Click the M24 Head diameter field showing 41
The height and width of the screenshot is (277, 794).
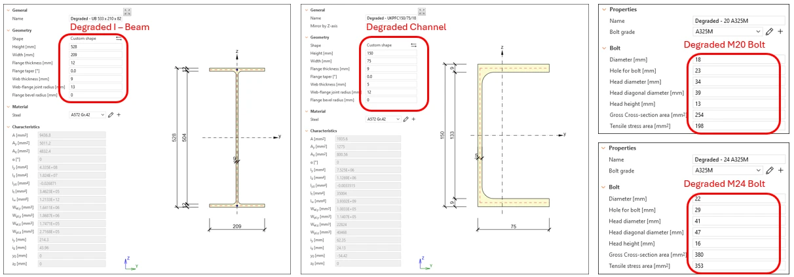click(739, 221)
